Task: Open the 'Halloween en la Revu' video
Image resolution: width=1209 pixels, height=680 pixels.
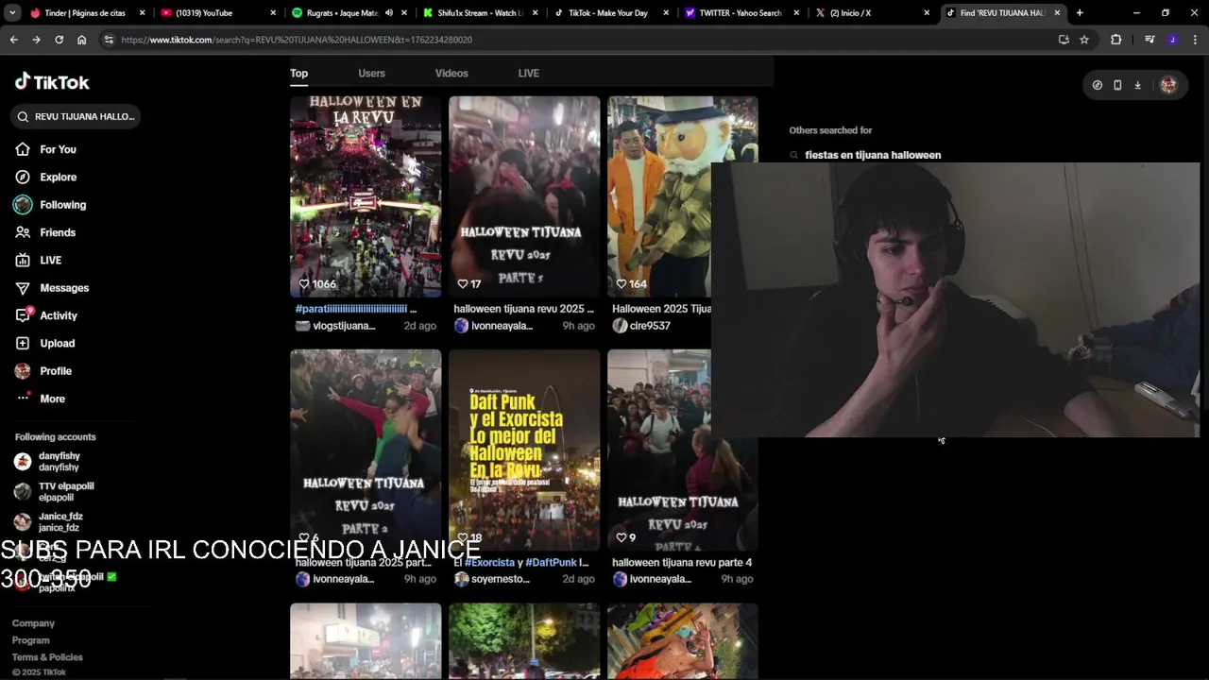Action: tap(366, 196)
